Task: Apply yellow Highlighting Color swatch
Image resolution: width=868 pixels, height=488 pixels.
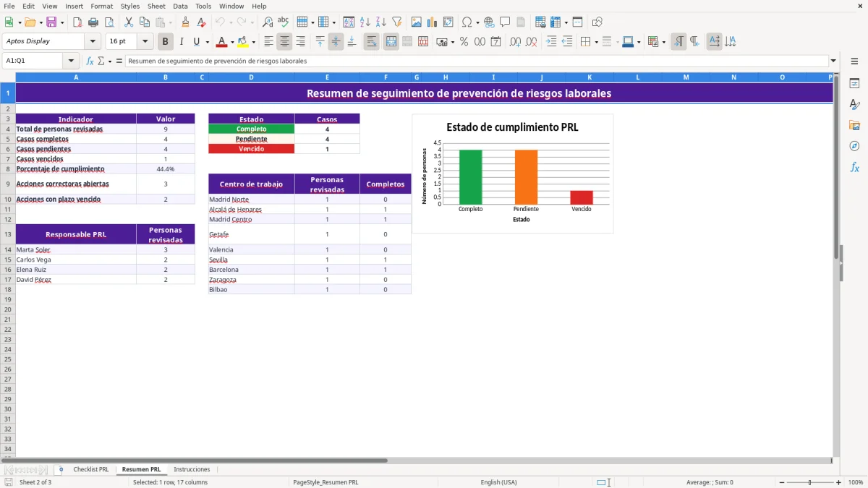Action: pos(243,42)
